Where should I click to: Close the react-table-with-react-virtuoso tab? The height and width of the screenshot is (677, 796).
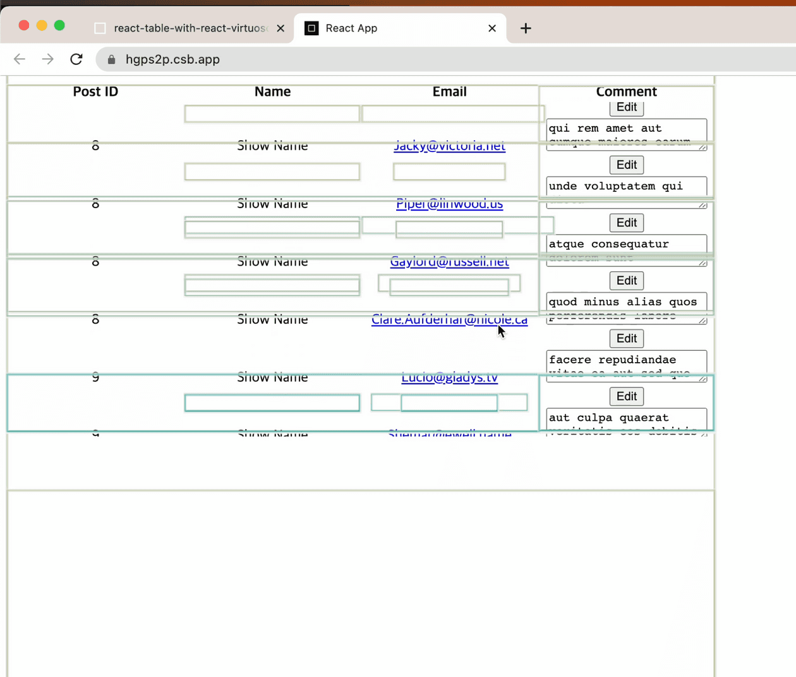click(x=280, y=28)
